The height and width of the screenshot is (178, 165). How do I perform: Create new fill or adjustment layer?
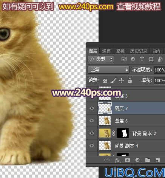[138, 160]
